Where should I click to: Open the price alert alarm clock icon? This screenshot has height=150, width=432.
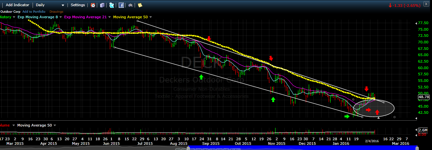pyautogui.click(x=93, y=5)
